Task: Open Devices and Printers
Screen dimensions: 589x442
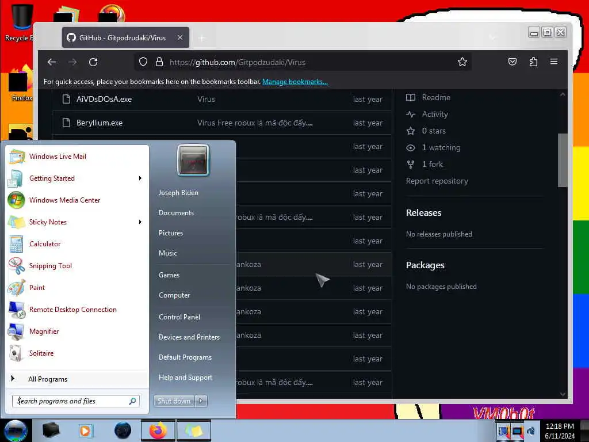Action: [189, 337]
